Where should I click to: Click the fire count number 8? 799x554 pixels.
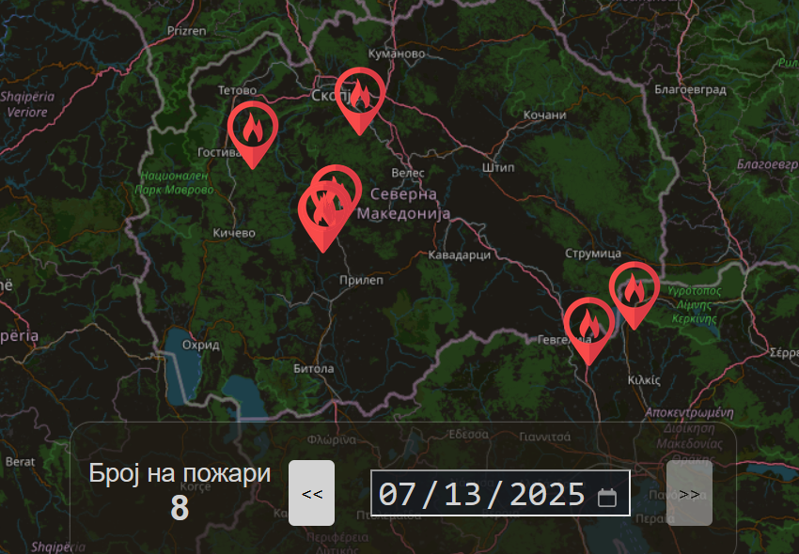180,509
